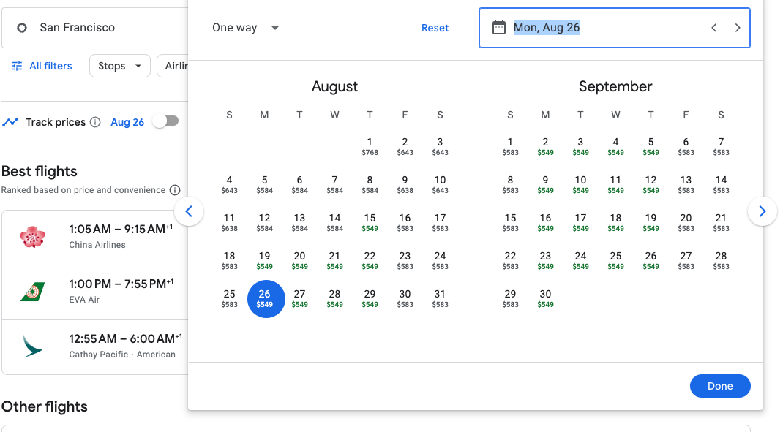Click the Cathay Pacific logo
Viewport: 783px width, 432px height.
(33, 346)
